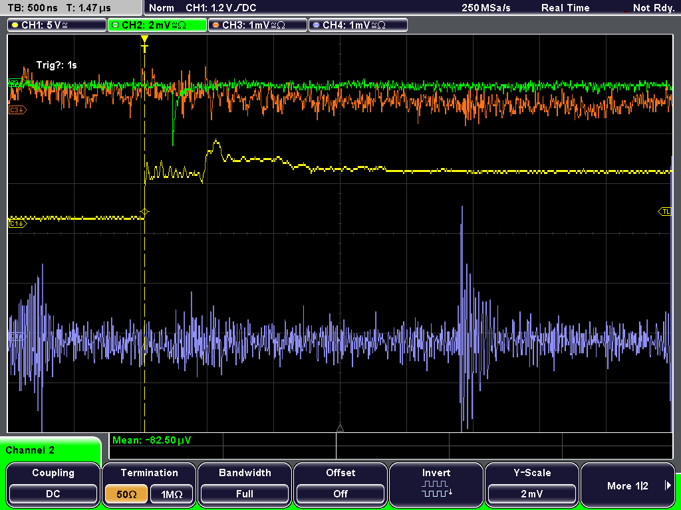This screenshot has height=510, width=681.
Task: Set termination to 1MΩ
Action: 172,494
